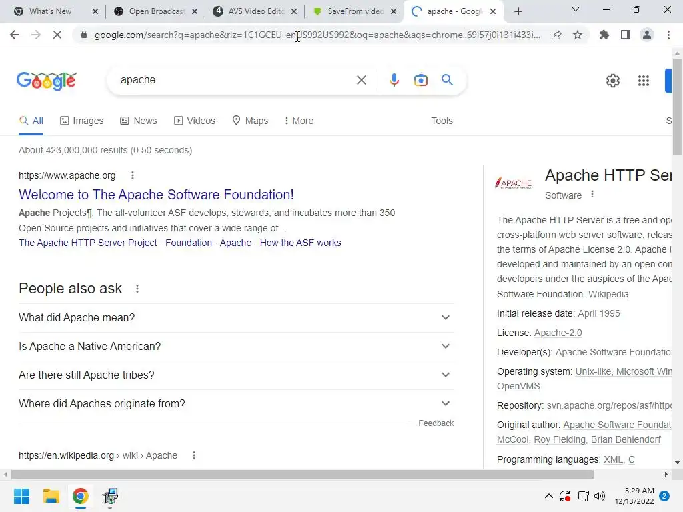This screenshot has width=683, height=512.
Task: Open the tab search dropdown arrow
Action: (576, 9)
